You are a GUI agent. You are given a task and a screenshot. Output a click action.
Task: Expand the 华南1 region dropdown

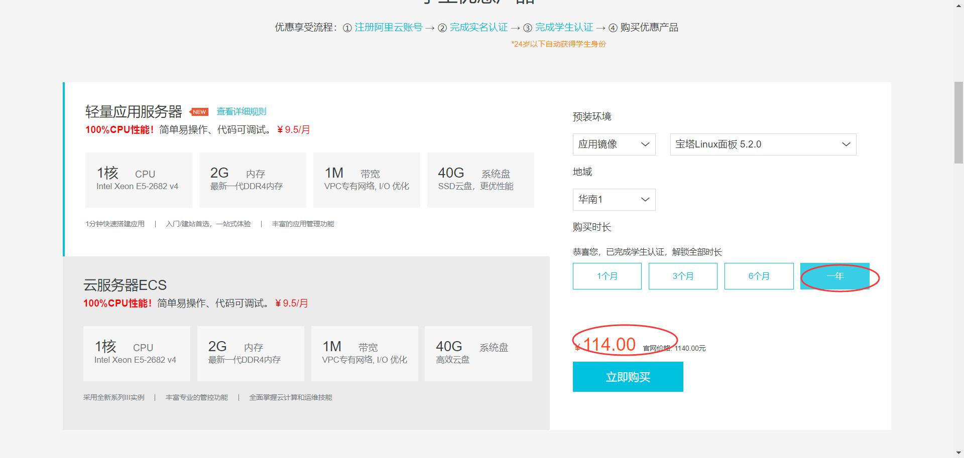click(614, 199)
